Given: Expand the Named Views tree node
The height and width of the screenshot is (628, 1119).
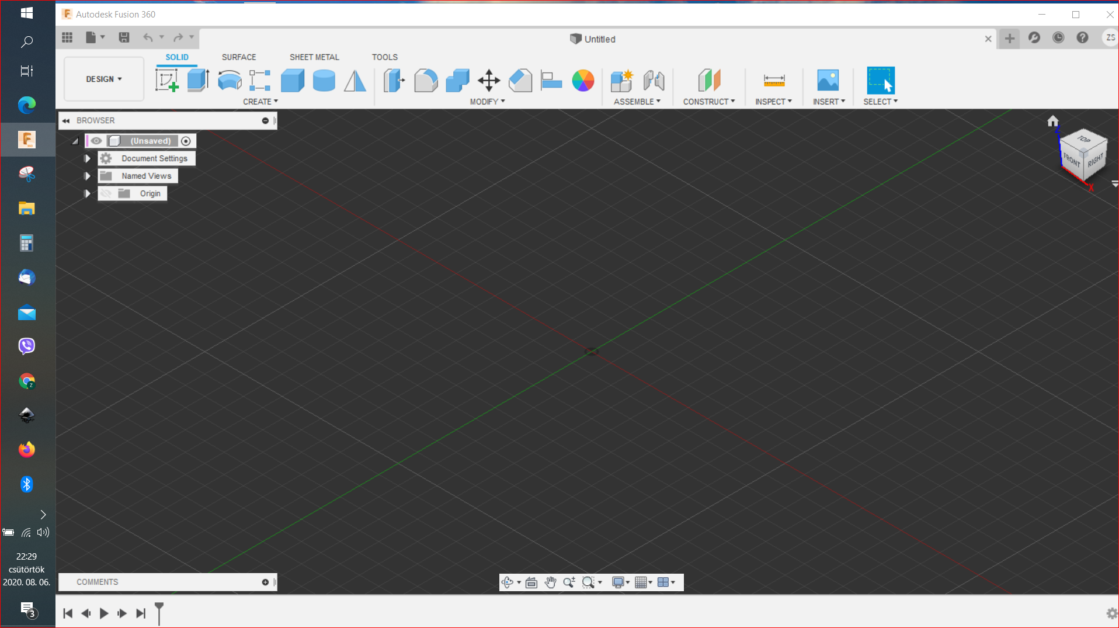Looking at the screenshot, I should pos(87,176).
